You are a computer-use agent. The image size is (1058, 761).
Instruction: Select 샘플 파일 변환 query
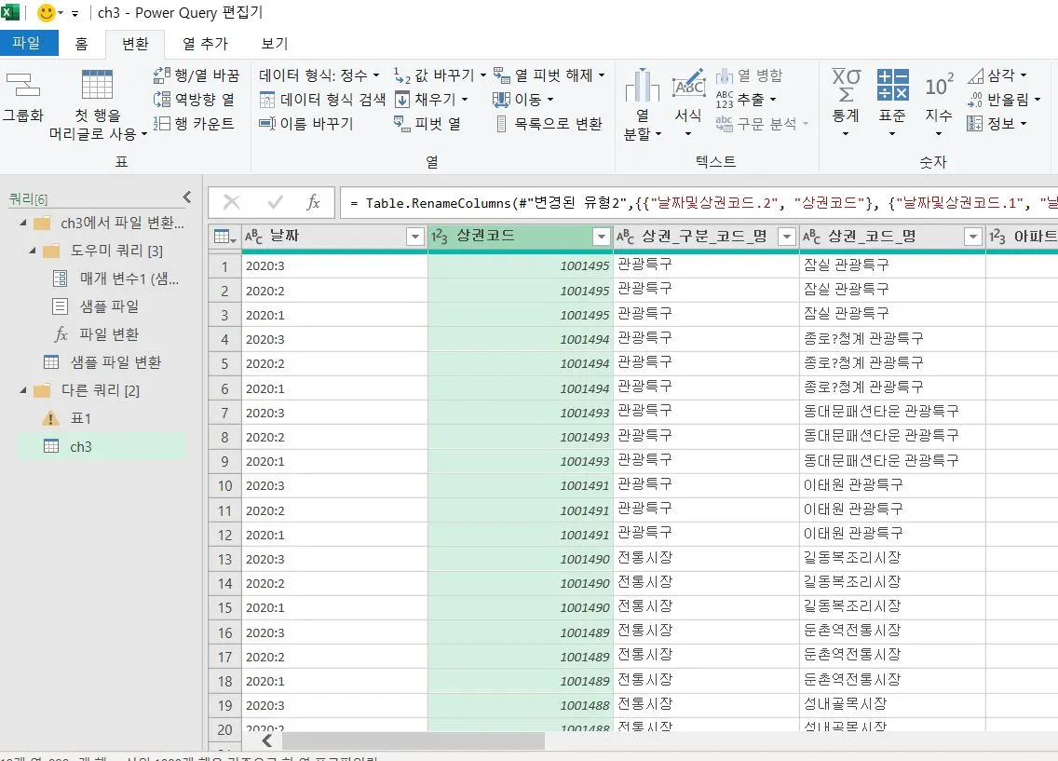pos(102,362)
